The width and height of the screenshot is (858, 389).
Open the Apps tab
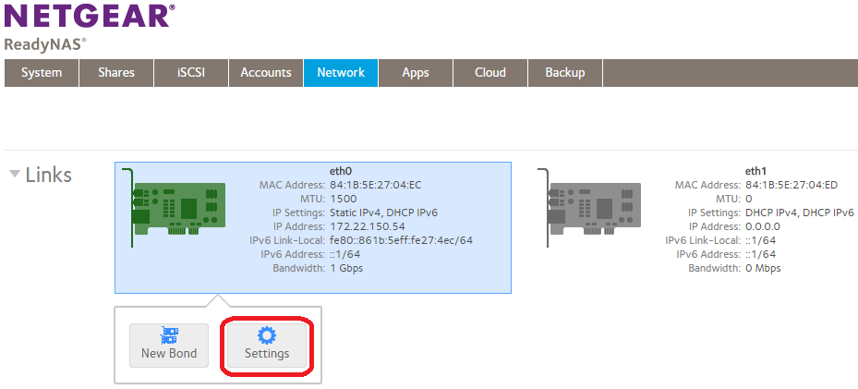tap(416, 73)
